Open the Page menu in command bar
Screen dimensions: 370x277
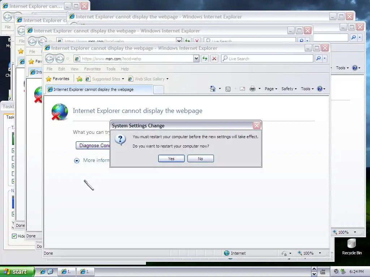(x=271, y=89)
